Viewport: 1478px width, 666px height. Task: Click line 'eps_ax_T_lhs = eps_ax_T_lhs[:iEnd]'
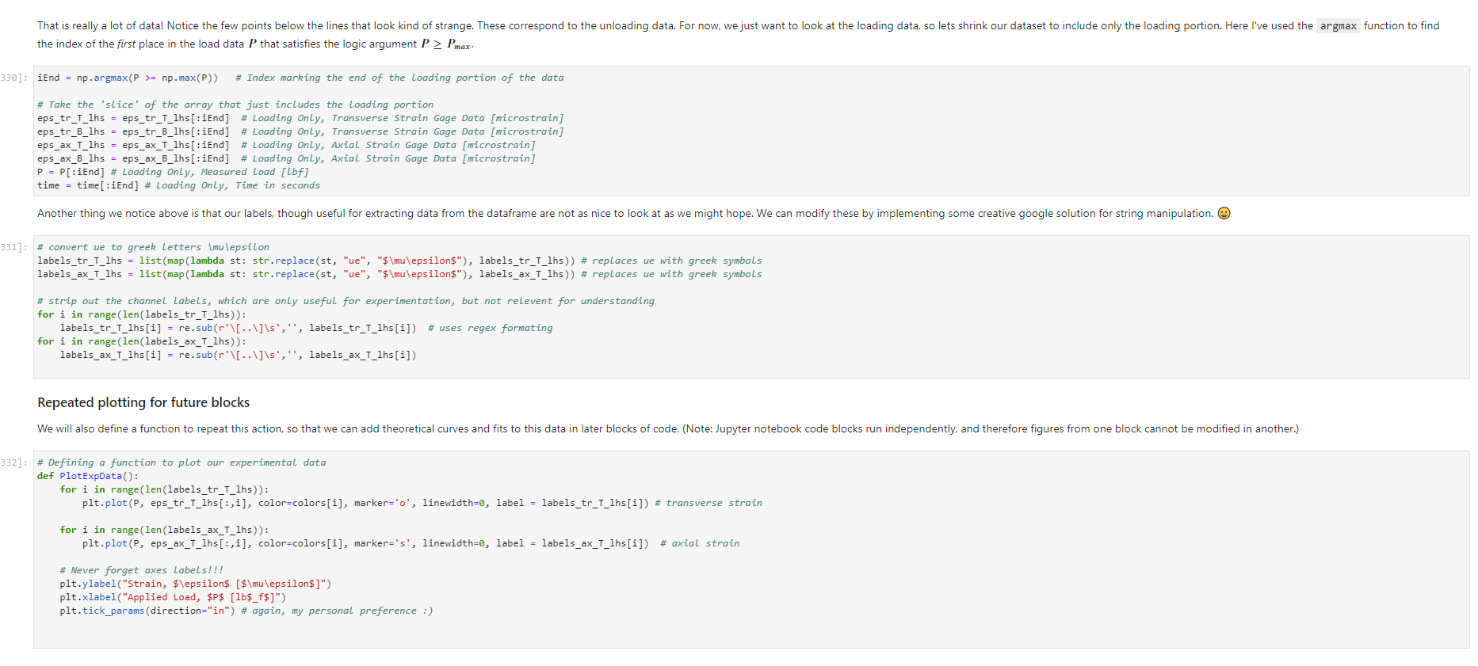[286, 145]
